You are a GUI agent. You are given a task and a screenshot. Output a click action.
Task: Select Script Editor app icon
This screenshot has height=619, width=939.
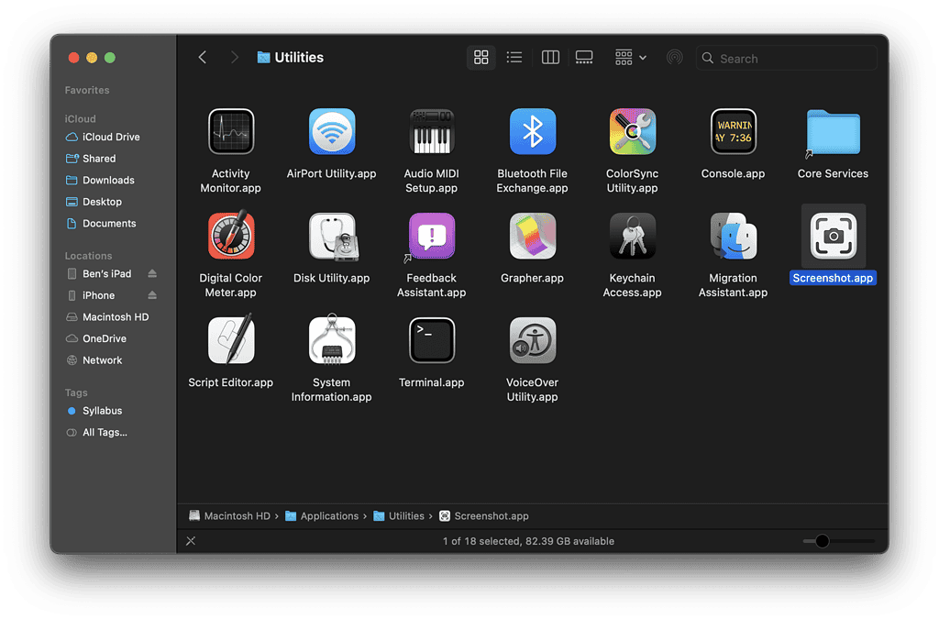coord(230,339)
